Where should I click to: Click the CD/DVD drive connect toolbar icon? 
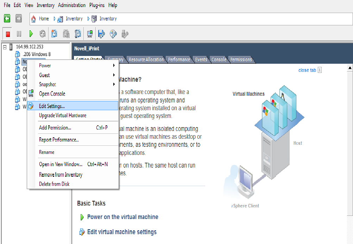pyautogui.click(x=113, y=34)
